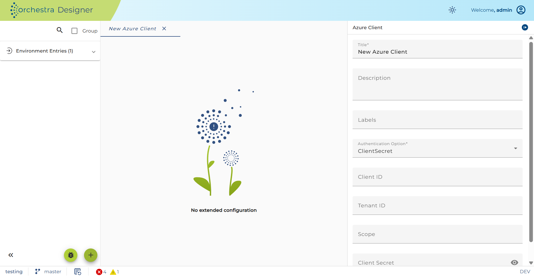Open the admin user profile icon

521,10
